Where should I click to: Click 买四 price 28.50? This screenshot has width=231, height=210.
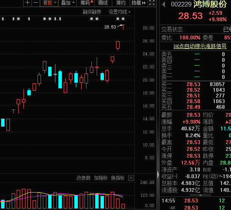pyautogui.click(x=193, y=101)
